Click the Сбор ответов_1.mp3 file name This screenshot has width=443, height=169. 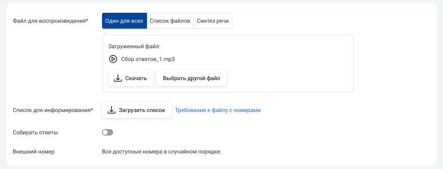click(x=142, y=59)
